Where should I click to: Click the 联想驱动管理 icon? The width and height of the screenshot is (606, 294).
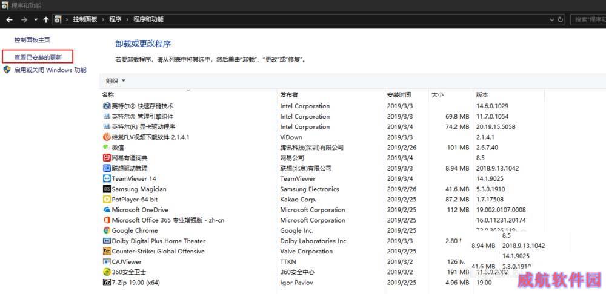pos(107,168)
